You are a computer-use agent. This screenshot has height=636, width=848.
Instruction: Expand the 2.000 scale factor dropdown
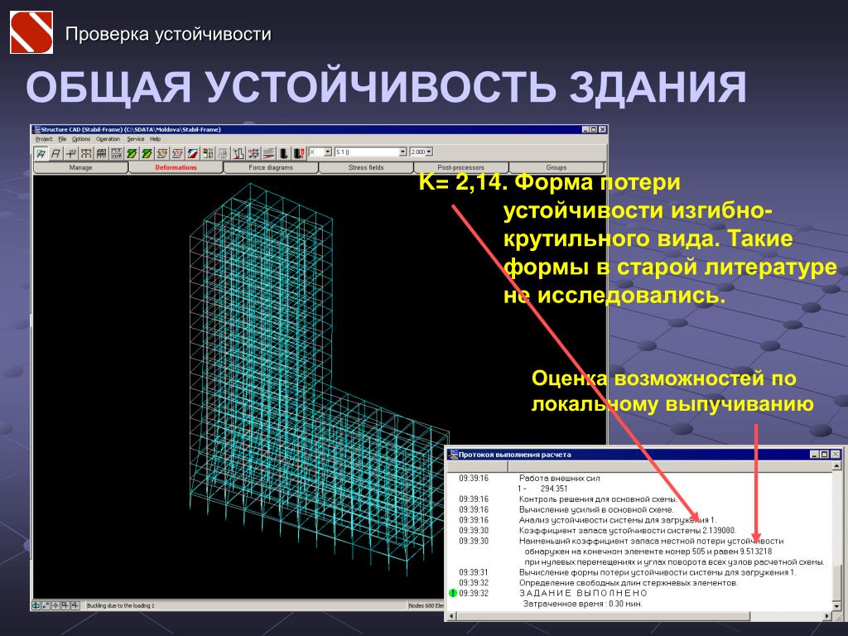click(x=430, y=152)
